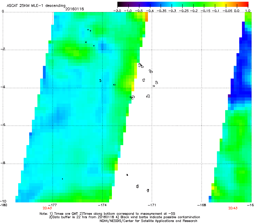Select the "0.0" color scale label

[x=237, y=11]
